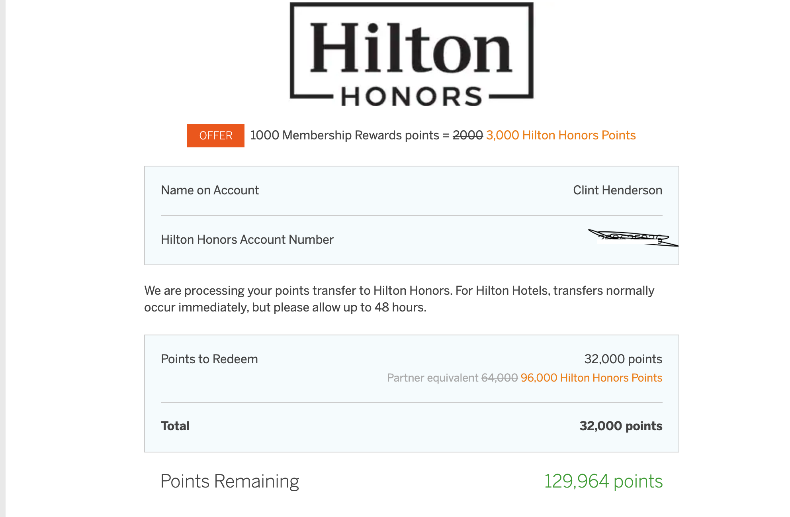Click the orange 96,000 Hilton Honors Points text
790x517 pixels.
591,378
